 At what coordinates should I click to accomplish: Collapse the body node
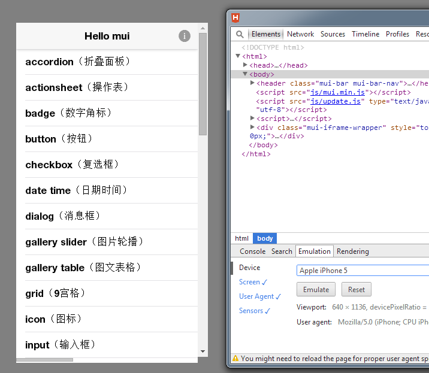tap(245, 74)
